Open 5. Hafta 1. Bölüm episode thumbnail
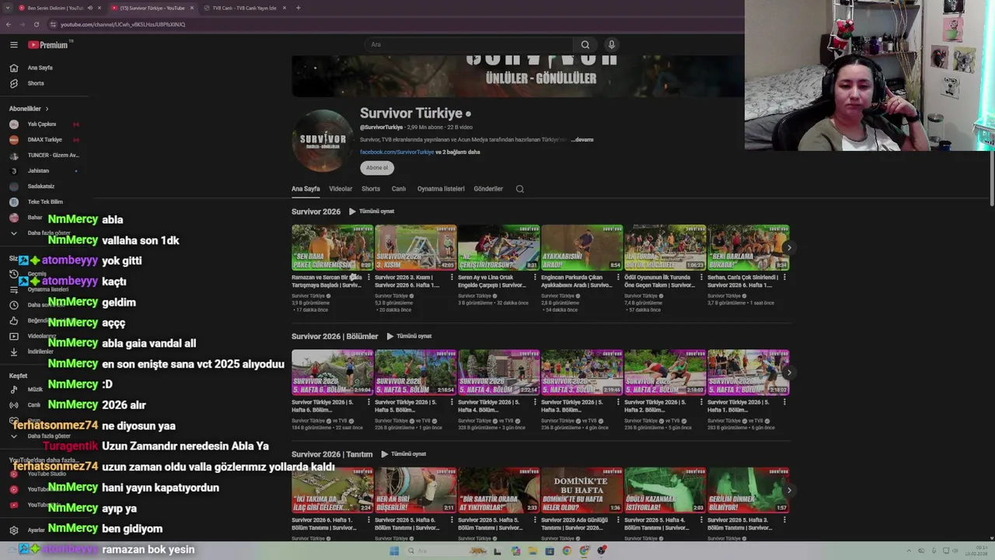 coord(749,373)
